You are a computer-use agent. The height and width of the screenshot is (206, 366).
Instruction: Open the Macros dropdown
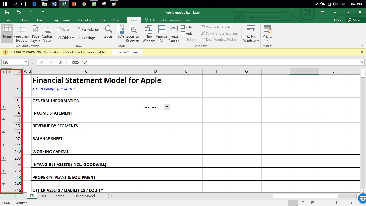267,34
